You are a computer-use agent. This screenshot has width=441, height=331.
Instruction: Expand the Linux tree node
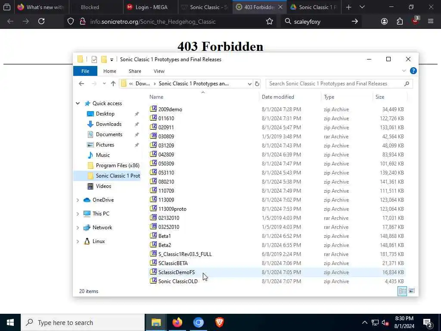point(78,241)
